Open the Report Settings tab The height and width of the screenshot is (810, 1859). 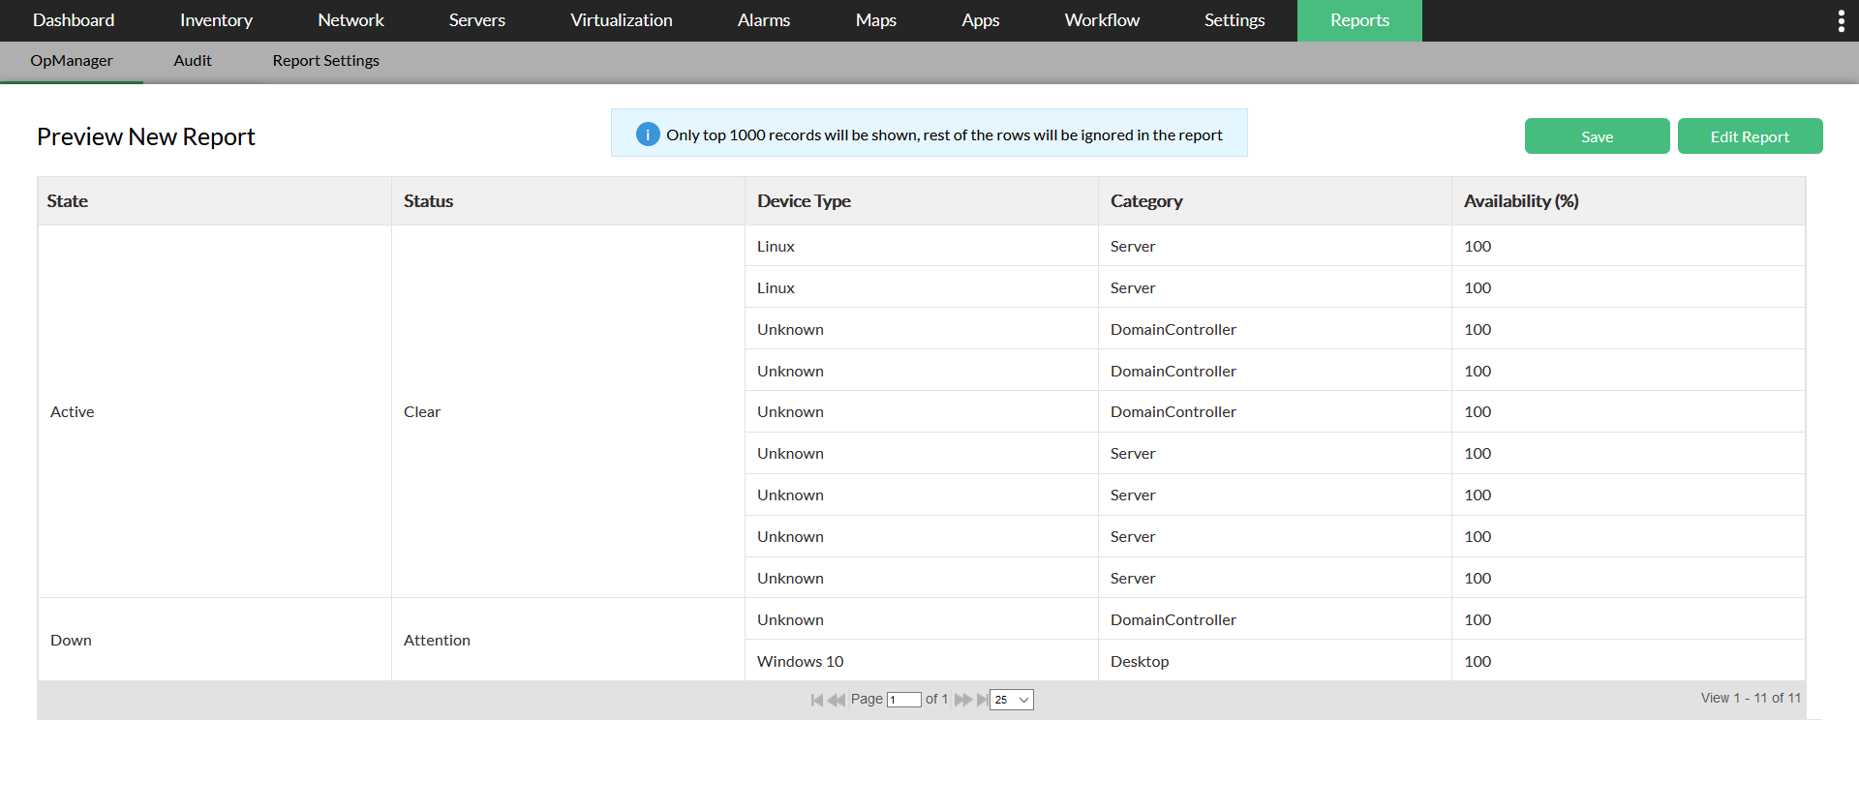point(325,61)
